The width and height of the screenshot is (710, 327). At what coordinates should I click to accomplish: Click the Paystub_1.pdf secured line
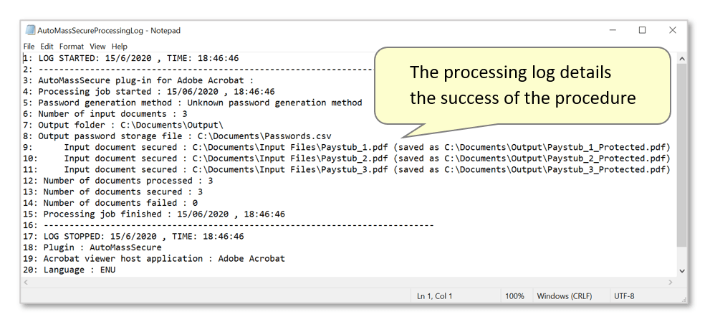(346, 147)
